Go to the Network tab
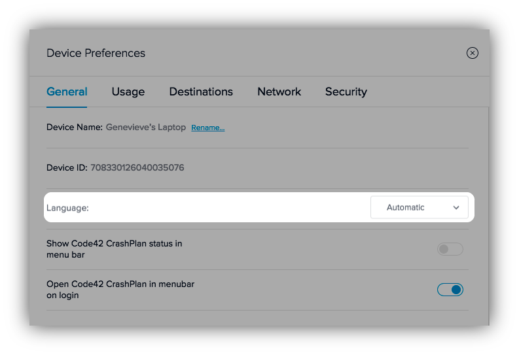 [x=279, y=92]
